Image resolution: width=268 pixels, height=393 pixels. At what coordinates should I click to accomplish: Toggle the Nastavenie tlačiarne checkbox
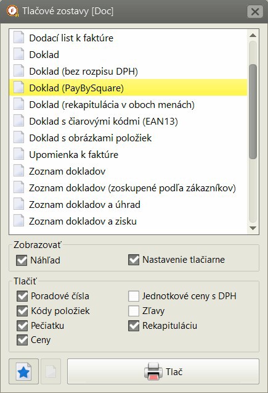tap(134, 260)
